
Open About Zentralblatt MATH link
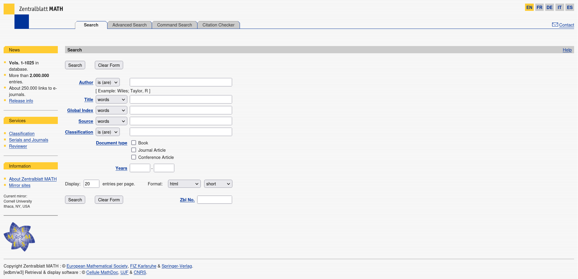pos(33,179)
